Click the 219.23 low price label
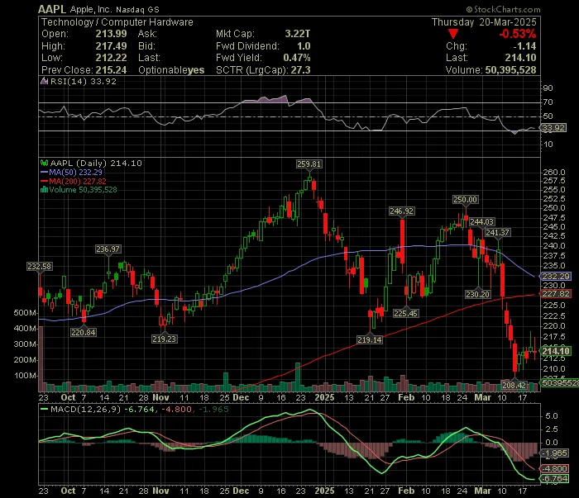 165,339
